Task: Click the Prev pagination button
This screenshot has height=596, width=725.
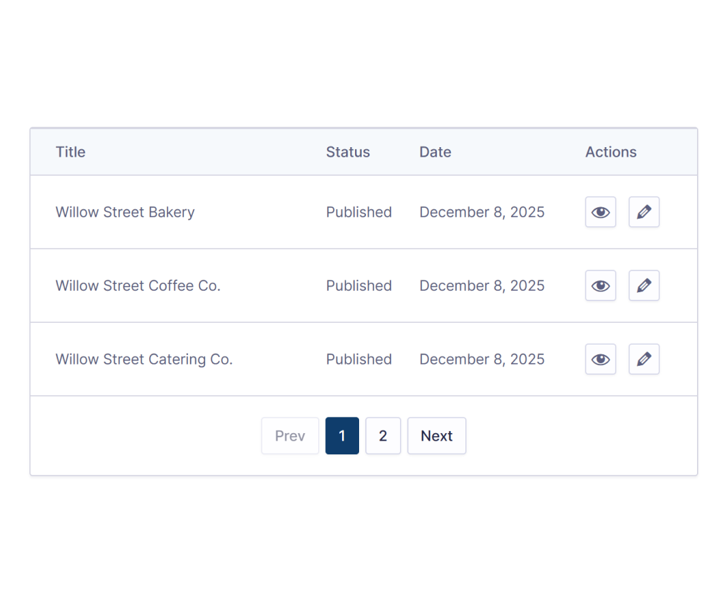Action: (x=290, y=436)
